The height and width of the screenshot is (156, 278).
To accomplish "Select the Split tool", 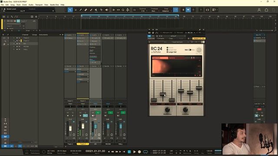I will 81,10.
